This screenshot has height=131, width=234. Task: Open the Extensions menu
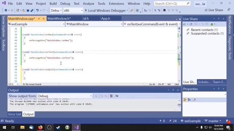pyautogui.click(x=116, y=4)
